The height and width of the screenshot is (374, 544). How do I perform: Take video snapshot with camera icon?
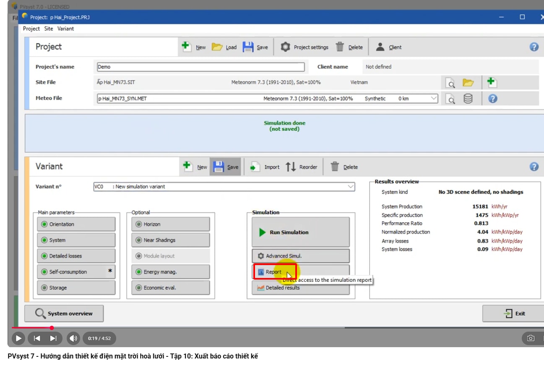click(531, 338)
